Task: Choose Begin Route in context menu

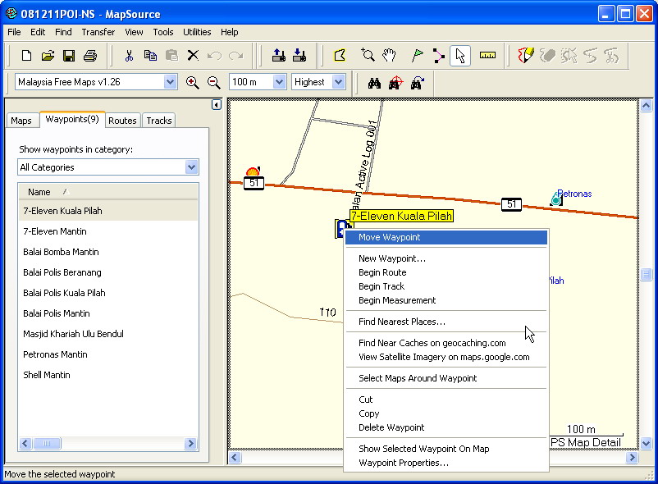Action: (x=446, y=272)
